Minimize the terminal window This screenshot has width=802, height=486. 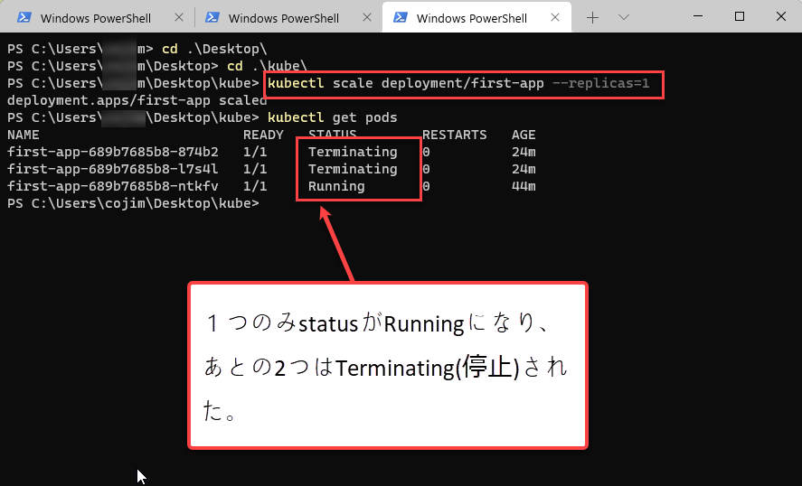tap(698, 16)
